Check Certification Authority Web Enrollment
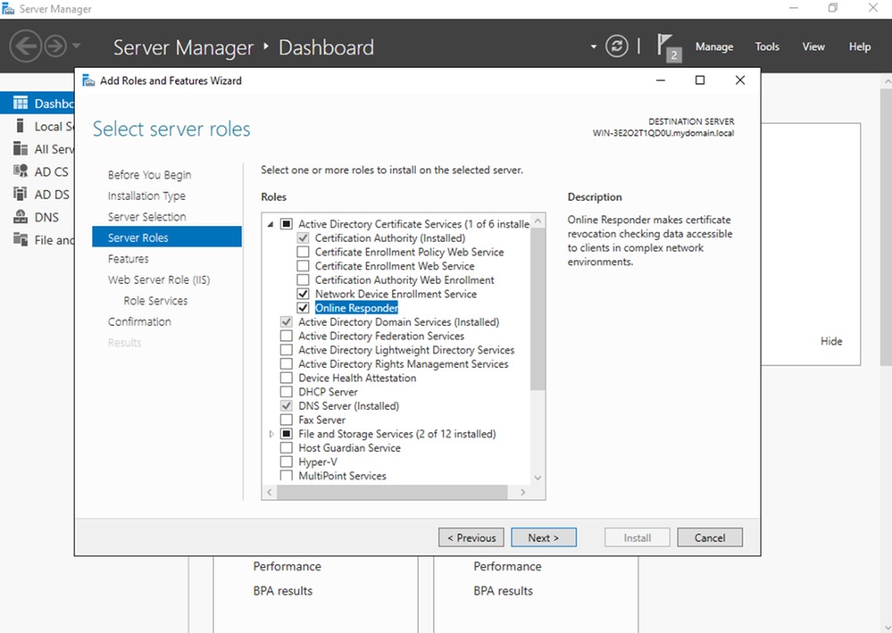 [x=304, y=279]
